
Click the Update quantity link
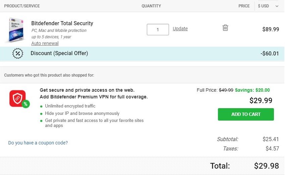[180, 29]
